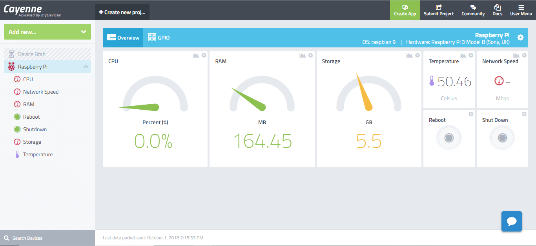
Task: Open RAM widget settings gear
Action: [310, 55]
